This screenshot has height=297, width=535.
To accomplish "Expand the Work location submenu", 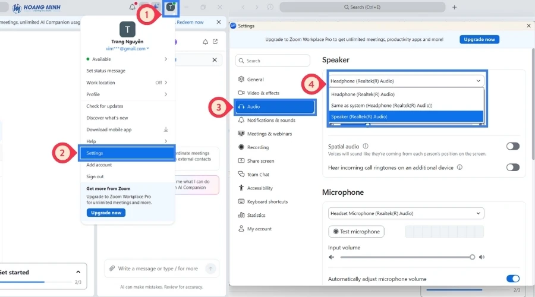I will pyautogui.click(x=166, y=83).
